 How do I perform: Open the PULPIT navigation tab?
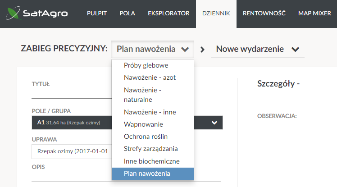point(97,14)
